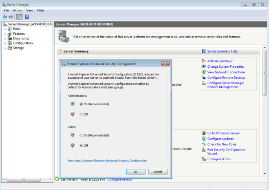Toggle the Show/Hide console tree toolbar icon
Image resolution: width=269 pixels, height=190 pixels.
tap(19, 17)
